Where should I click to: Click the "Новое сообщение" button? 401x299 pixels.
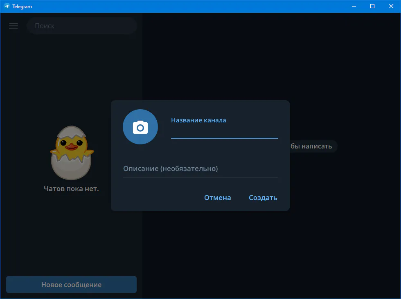[71, 285]
